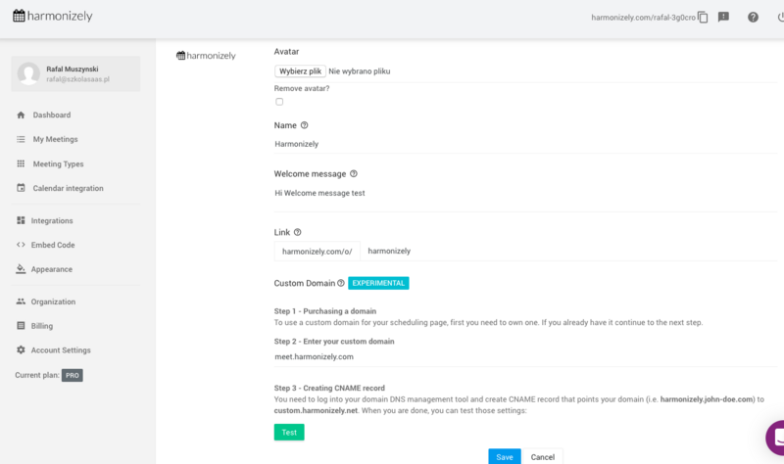Image resolution: width=784 pixels, height=464 pixels.
Task: Click the help icon next to Link
Action: (x=297, y=232)
